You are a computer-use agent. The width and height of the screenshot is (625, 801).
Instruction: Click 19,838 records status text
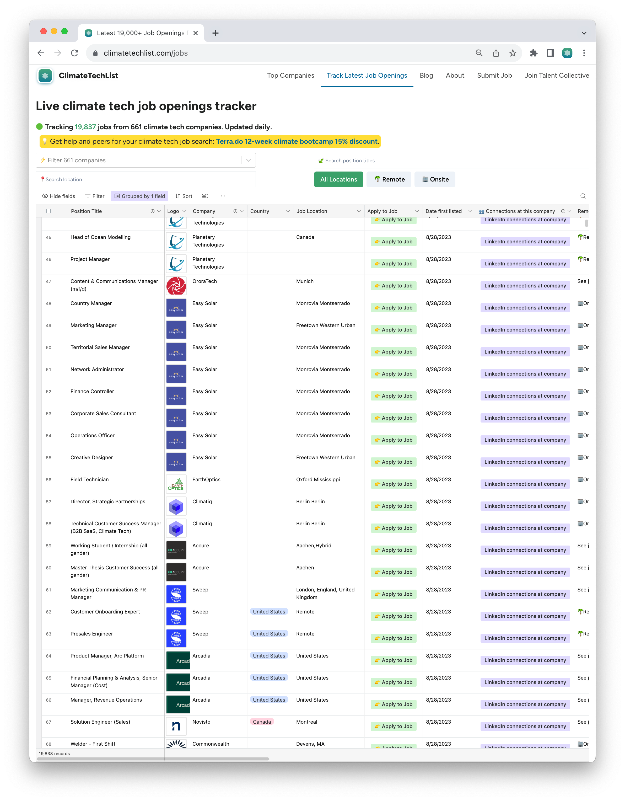54,754
